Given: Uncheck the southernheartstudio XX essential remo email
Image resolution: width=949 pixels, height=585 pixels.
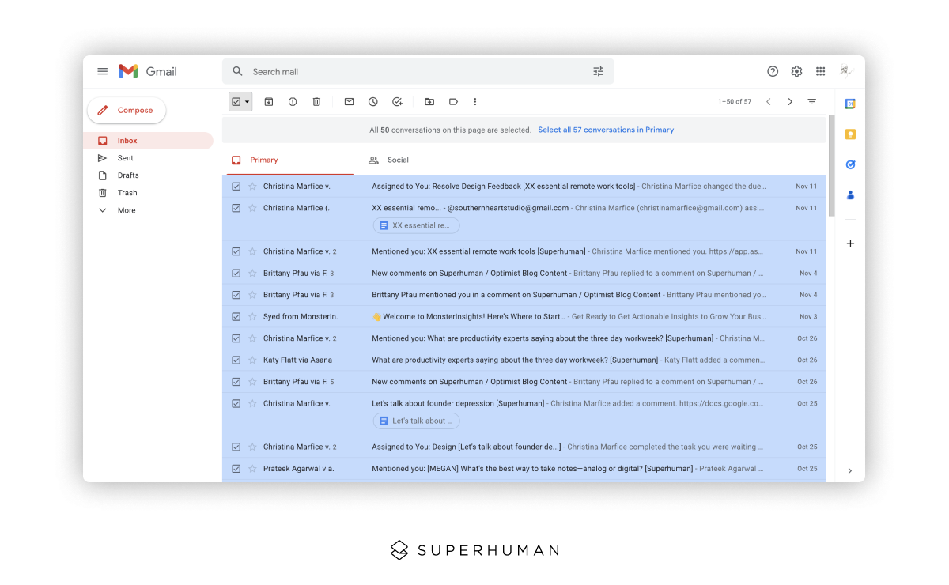Looking at the screenshot, I should pyautogui.click(x=236, y=208).
